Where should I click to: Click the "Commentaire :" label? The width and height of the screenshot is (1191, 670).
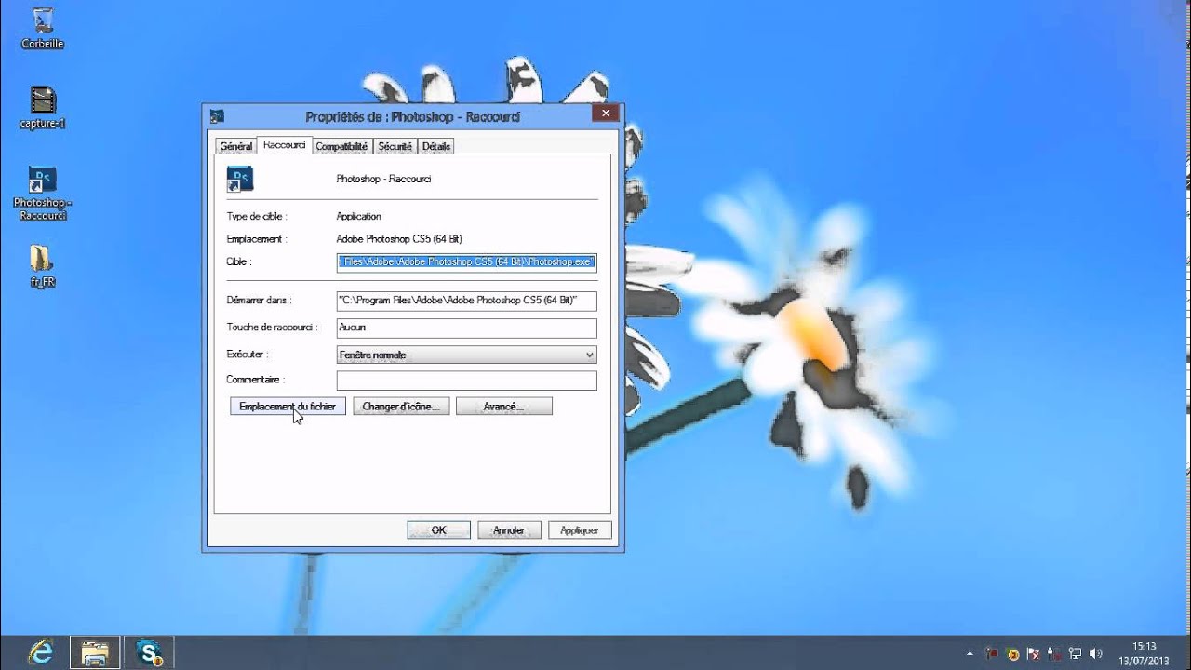[255, 380]
